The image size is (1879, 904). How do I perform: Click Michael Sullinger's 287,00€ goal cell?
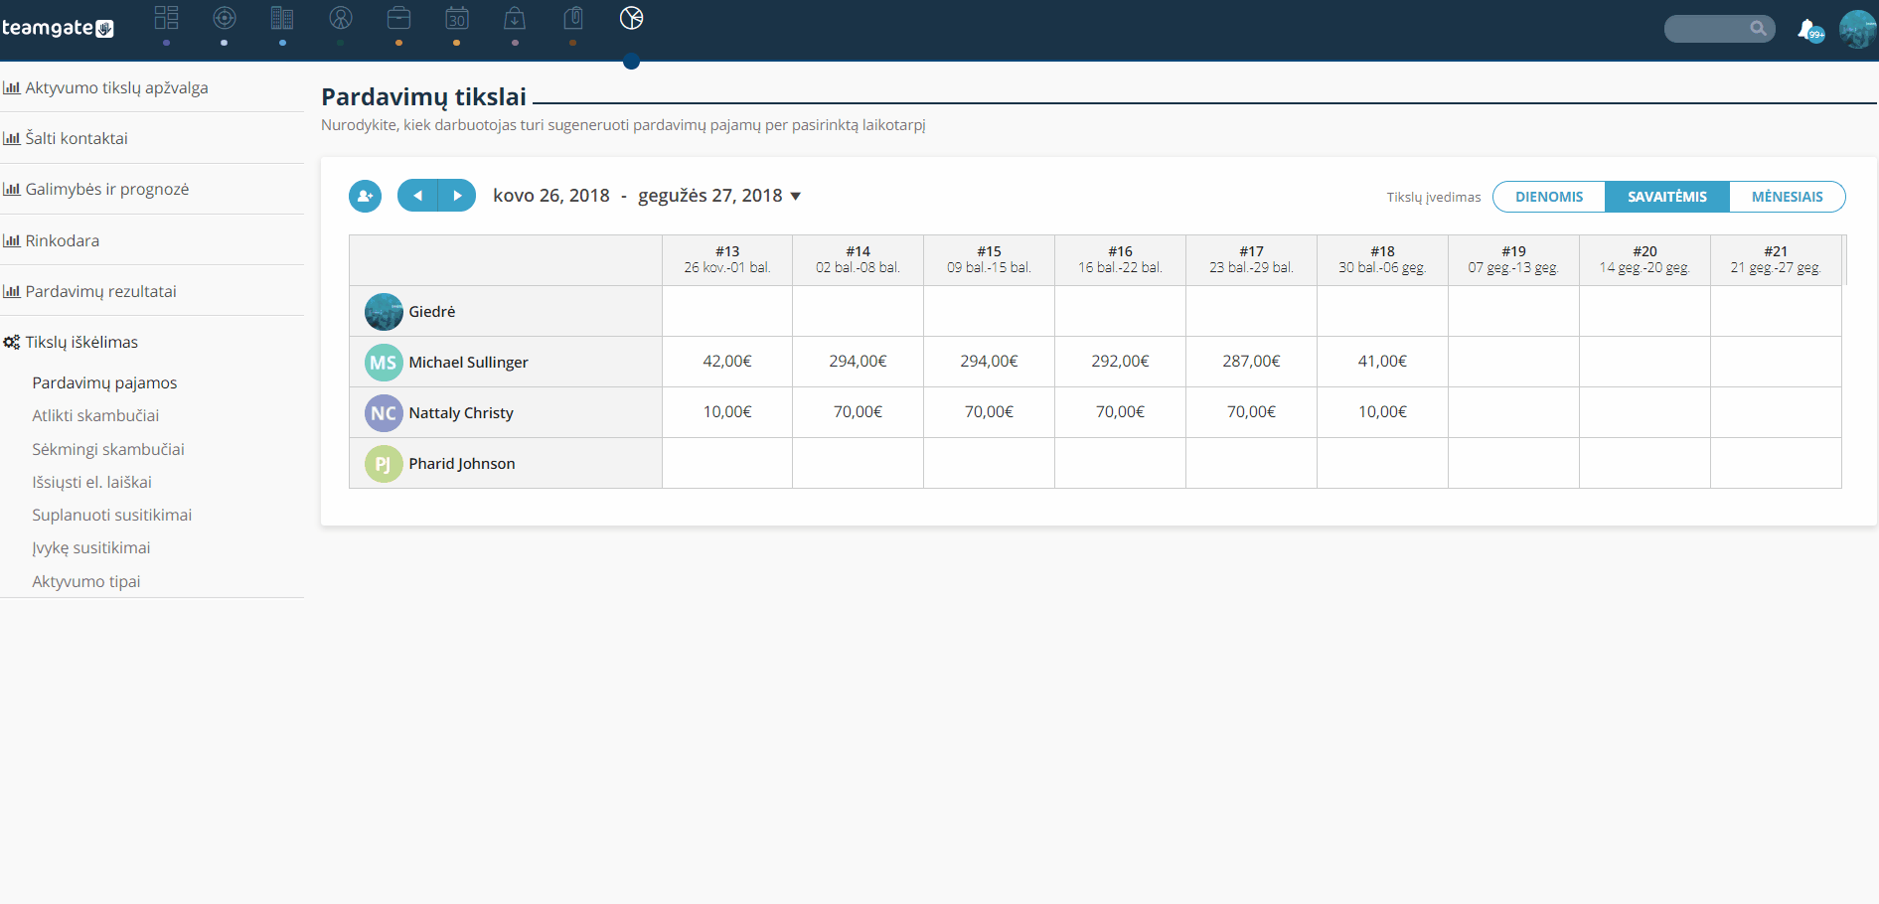(x=1252, y=362)
